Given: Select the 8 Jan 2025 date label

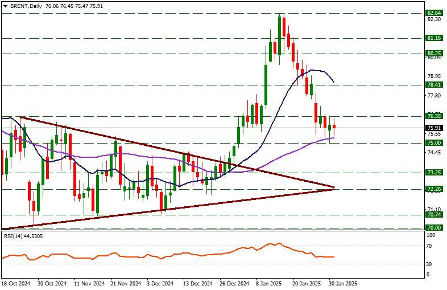Looking at the screenshot, I should (x=268, y=284).
